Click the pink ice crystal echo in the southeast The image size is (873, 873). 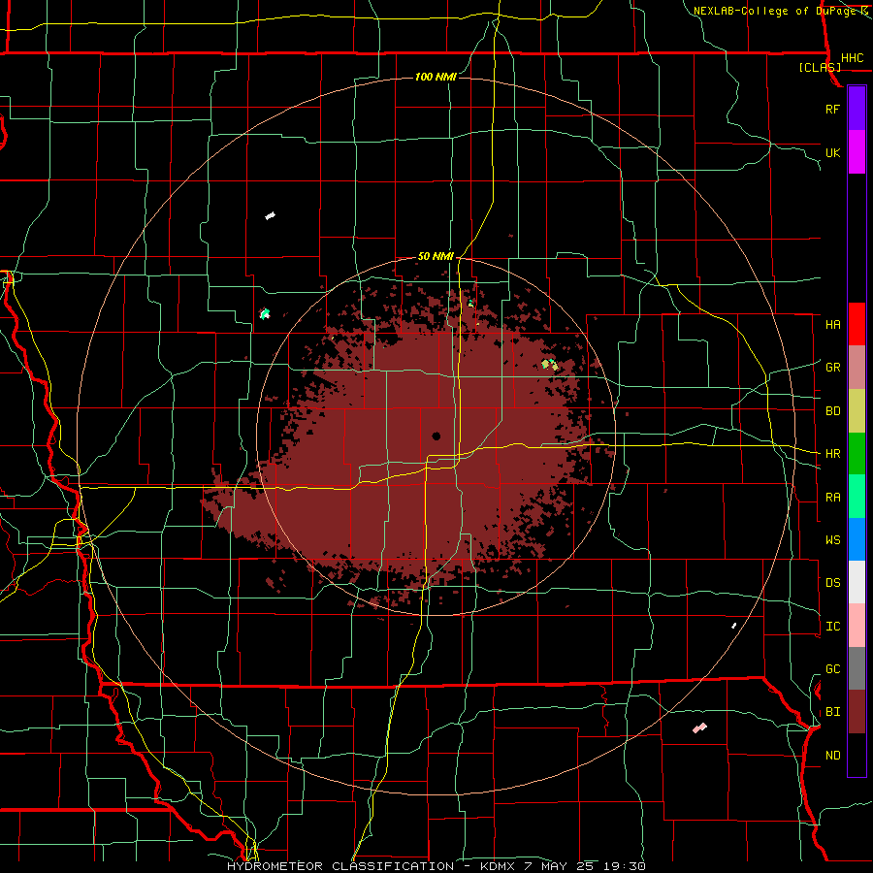click(699, 727)
